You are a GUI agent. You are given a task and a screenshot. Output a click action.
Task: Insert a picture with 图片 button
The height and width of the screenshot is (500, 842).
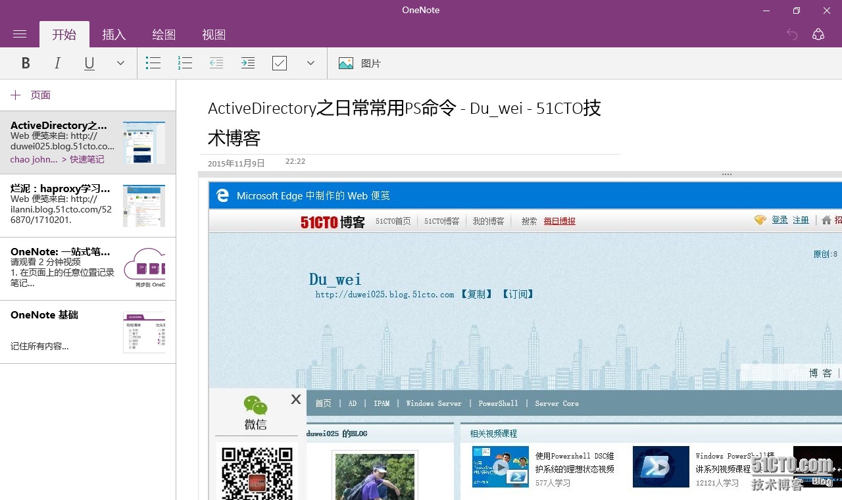click(x=360, y=63)
